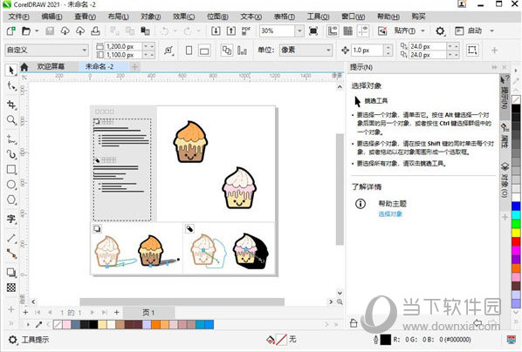Click the New document icon
522x352 pixels.
click(x=10, y=30)
